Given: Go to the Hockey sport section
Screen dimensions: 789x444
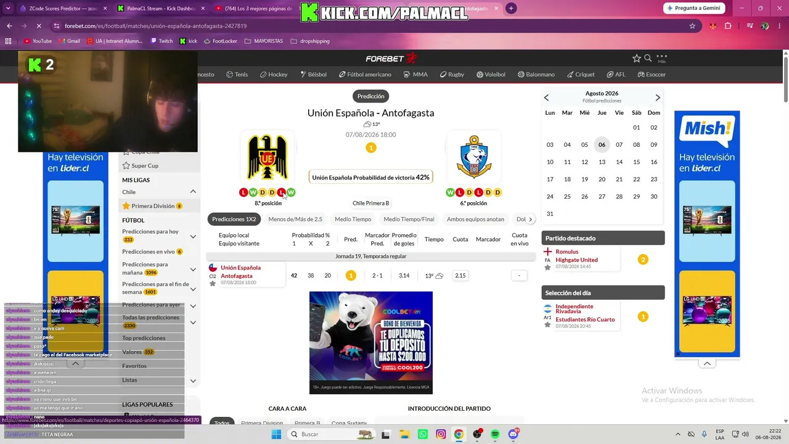Looking at the screenshot, I should tap(274, 75).
